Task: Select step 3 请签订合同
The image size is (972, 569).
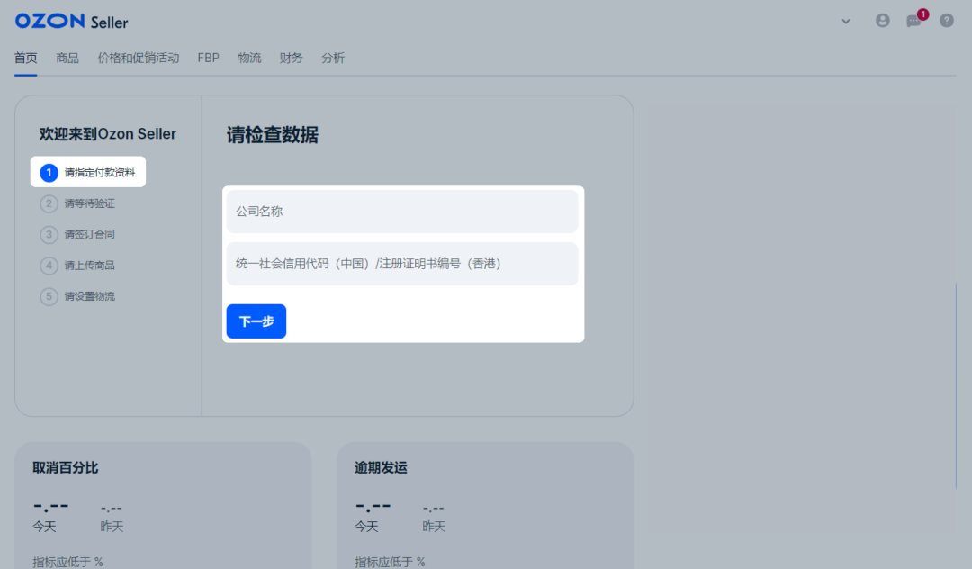Action: [x=77, y=234]
